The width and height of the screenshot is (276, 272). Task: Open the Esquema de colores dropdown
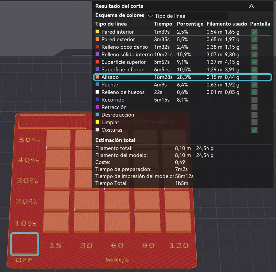point(187,16)
